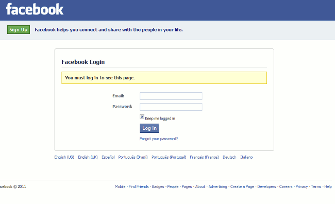Open the Find Friends footer link
The image size is (335, 204).
[139, 186]
